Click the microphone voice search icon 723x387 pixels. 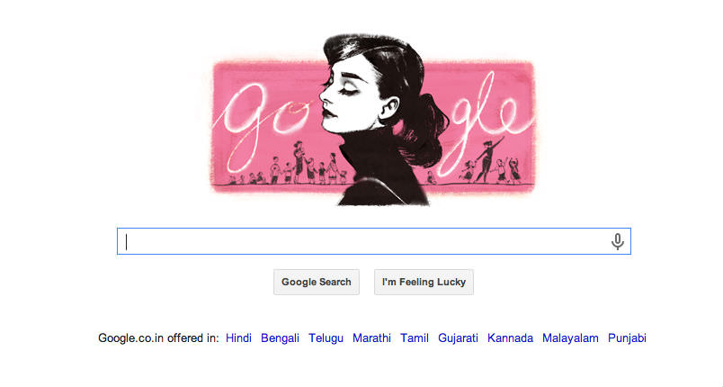pyautogui.click(x=618, y=241)
